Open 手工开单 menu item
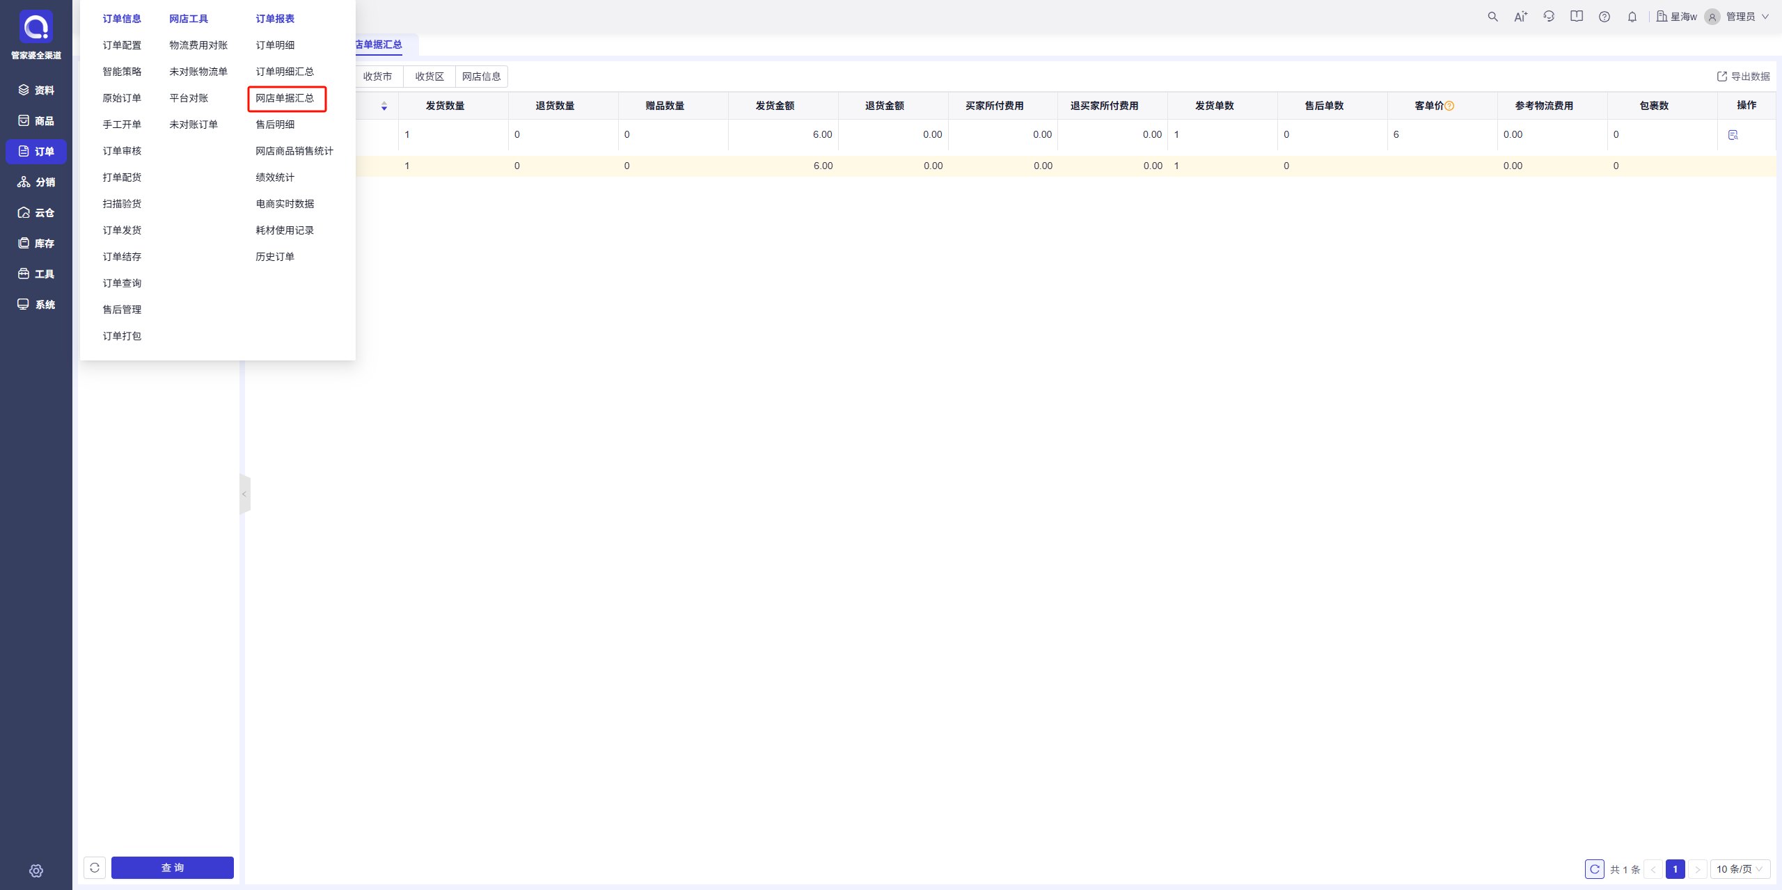 coord(122,125)
